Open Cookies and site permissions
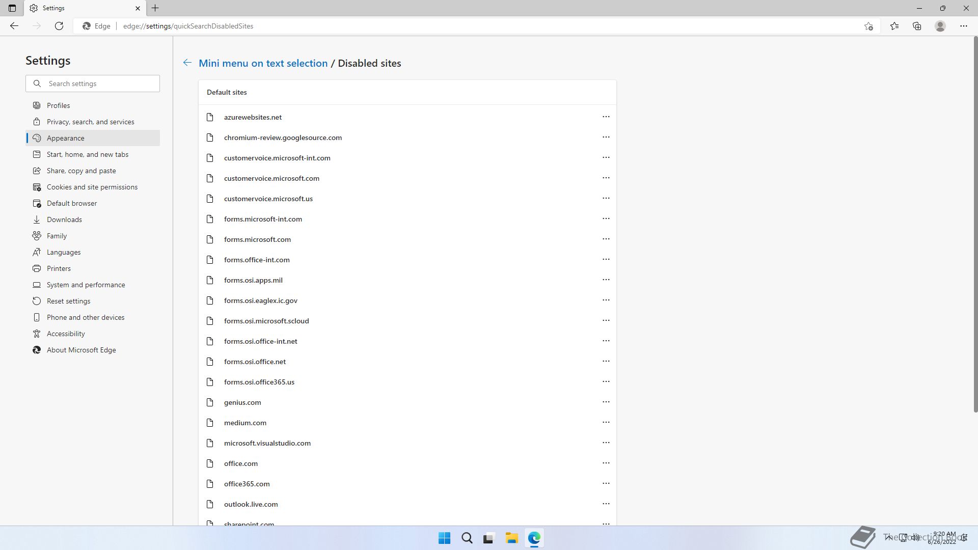978x550 pixels. 93,187
